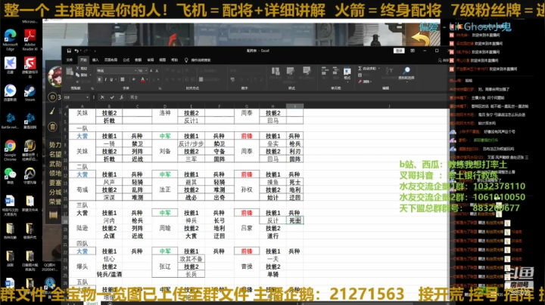Select the cell 死士 in row 18
The height and width of the screenshot is (305, 545).
coord(294,220)
